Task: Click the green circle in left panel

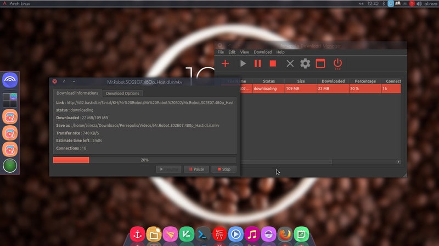Action: [x=10, y=166]
